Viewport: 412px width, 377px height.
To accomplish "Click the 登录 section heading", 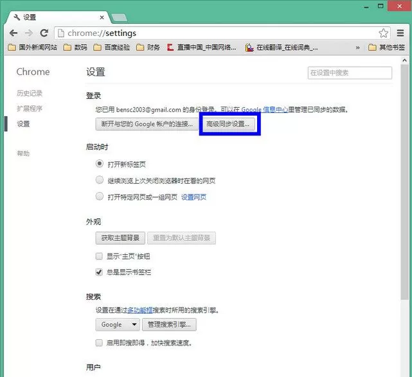I will click(94, 96).
